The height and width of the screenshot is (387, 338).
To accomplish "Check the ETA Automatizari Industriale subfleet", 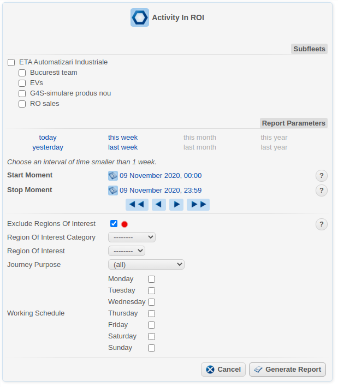I will point(11,63).
